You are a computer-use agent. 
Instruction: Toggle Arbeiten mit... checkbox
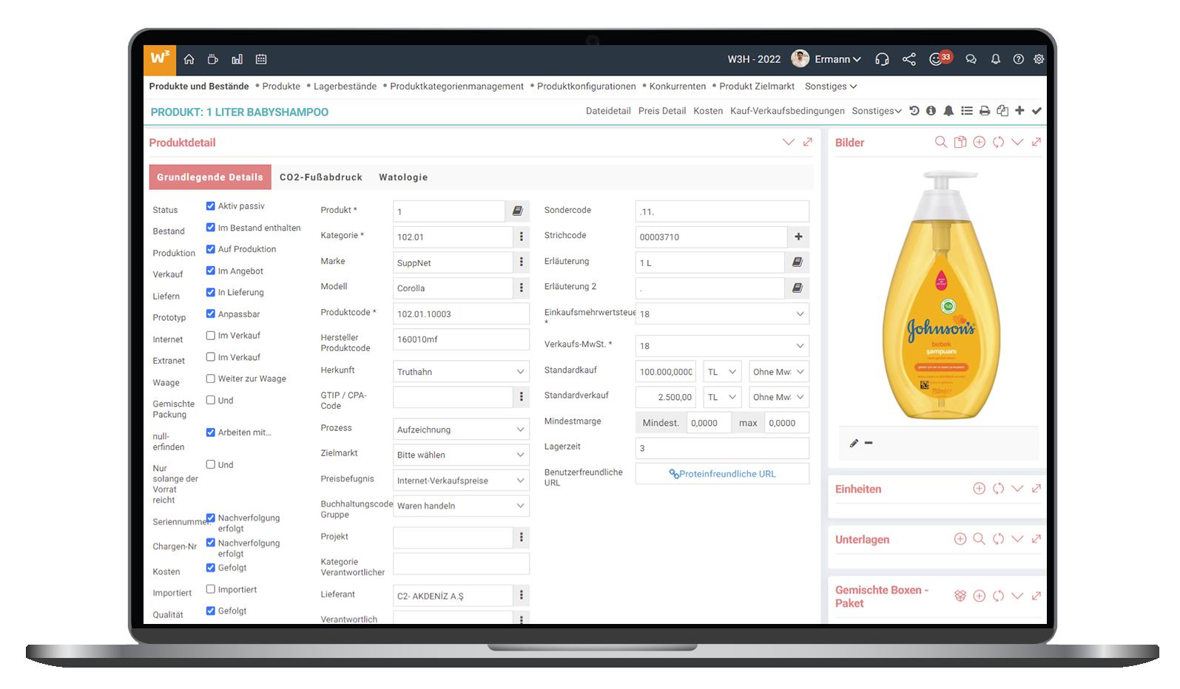coord(211,432)
